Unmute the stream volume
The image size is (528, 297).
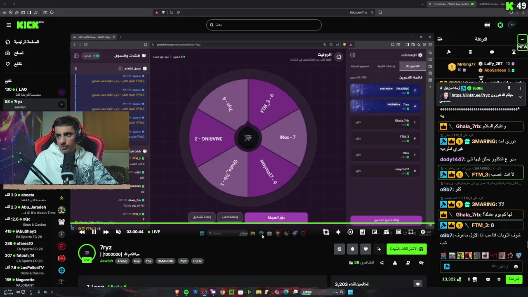pyautogui.click(x=118, y=232)
